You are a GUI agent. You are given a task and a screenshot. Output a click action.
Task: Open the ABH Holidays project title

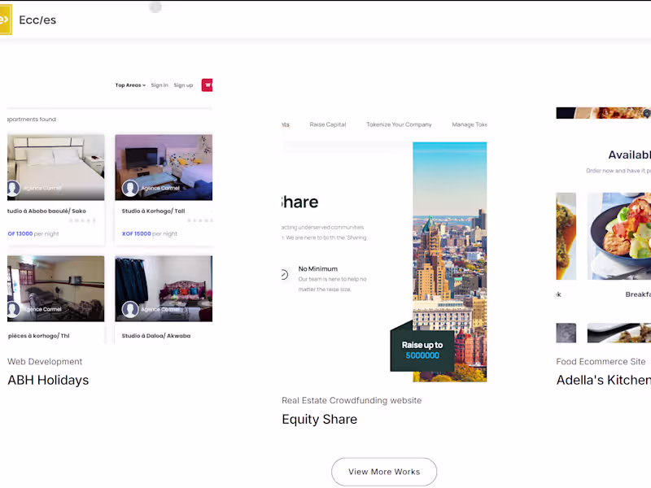point(48,380)
